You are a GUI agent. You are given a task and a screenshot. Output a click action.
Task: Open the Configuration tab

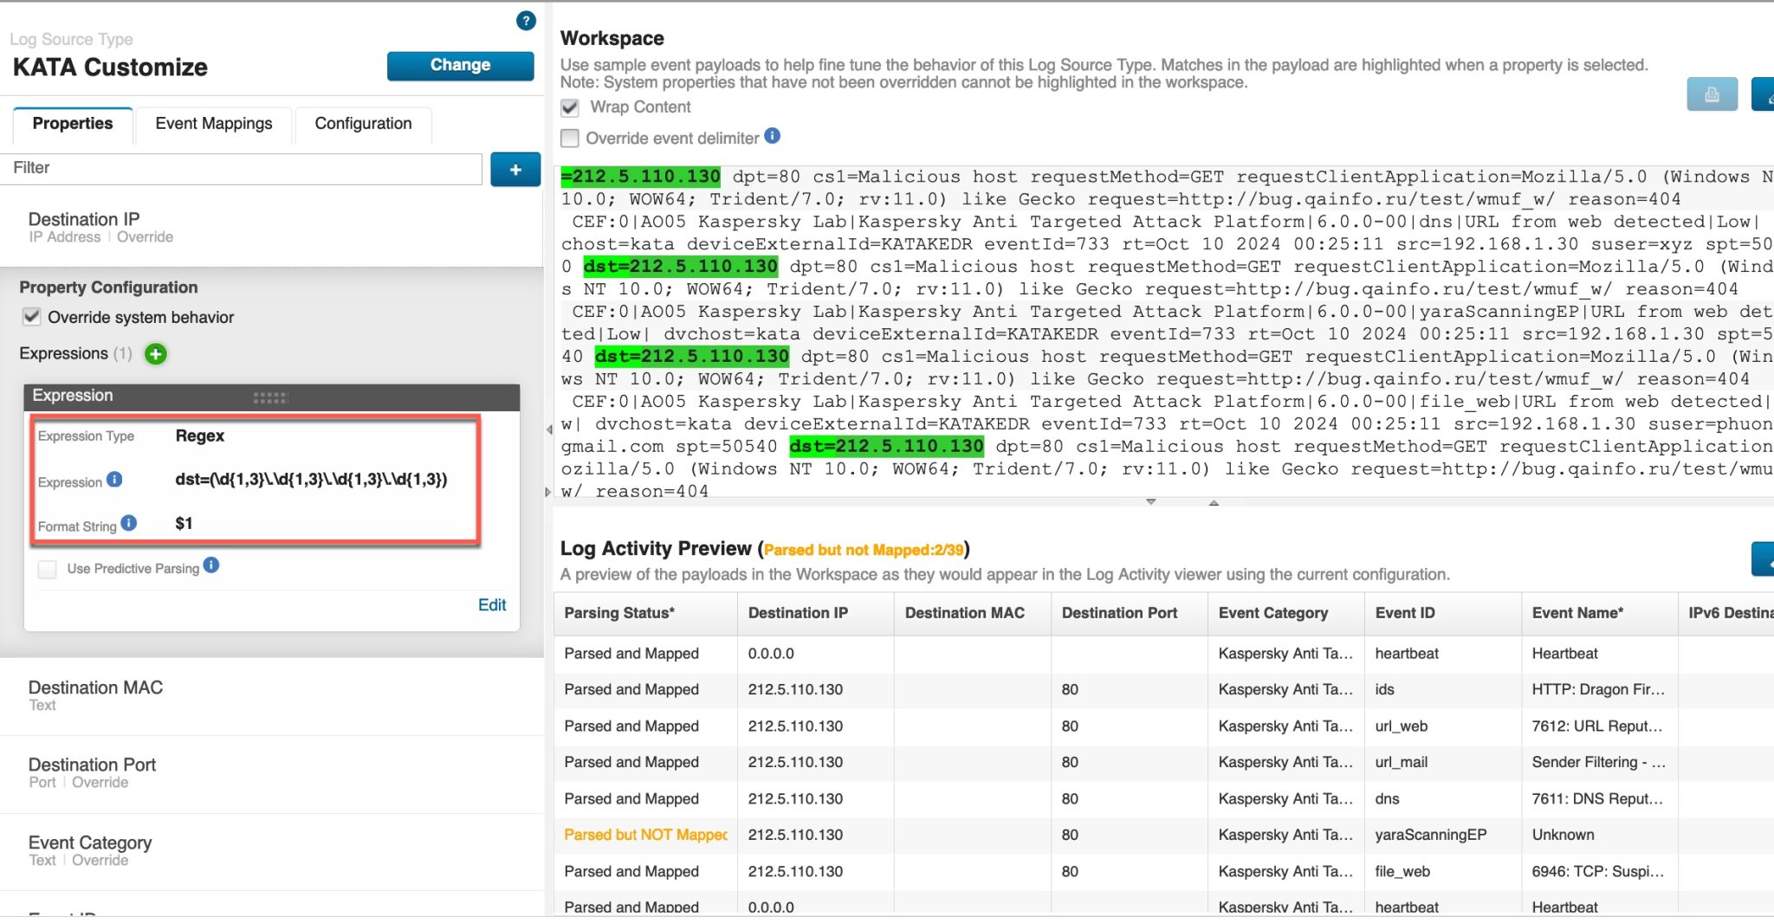[363, 124]
